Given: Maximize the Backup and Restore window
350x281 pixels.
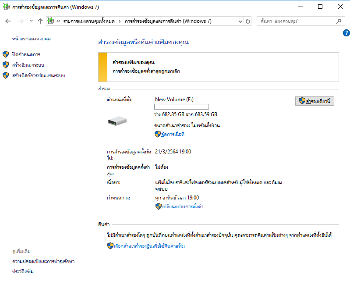Looking at the screenshot, I should (320, 7).
